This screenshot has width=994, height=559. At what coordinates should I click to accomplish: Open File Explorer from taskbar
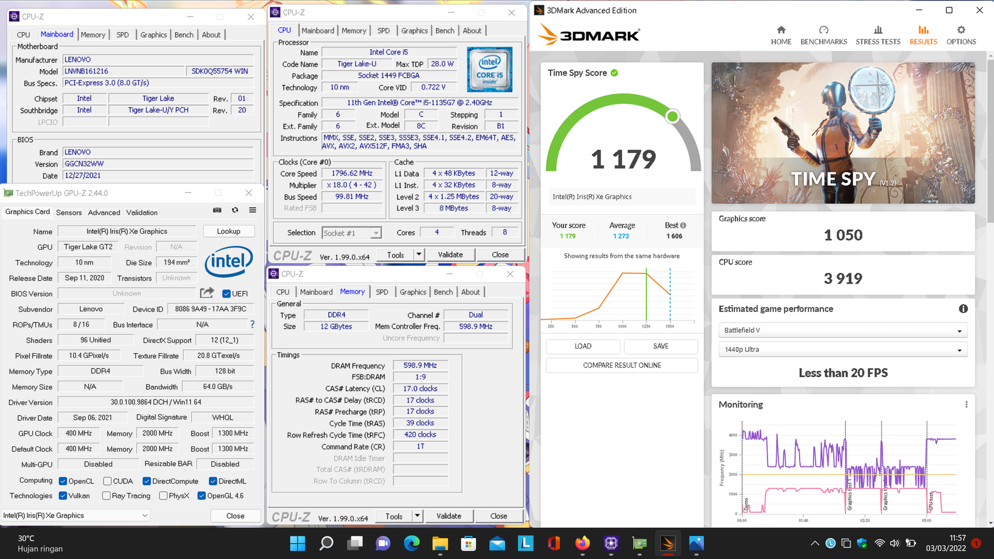[x=440, y=543]
